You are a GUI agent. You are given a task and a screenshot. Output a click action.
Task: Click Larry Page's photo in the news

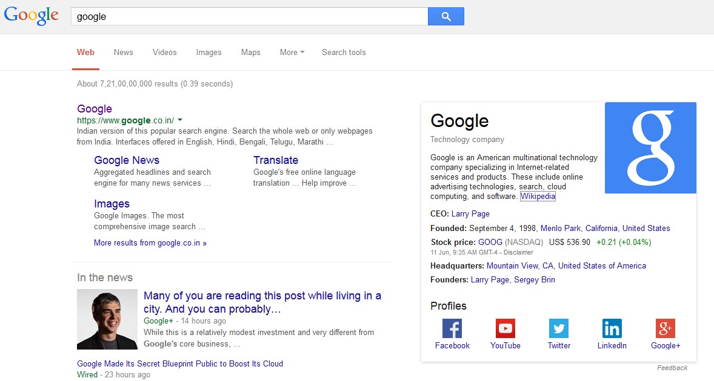click(107, 319)
